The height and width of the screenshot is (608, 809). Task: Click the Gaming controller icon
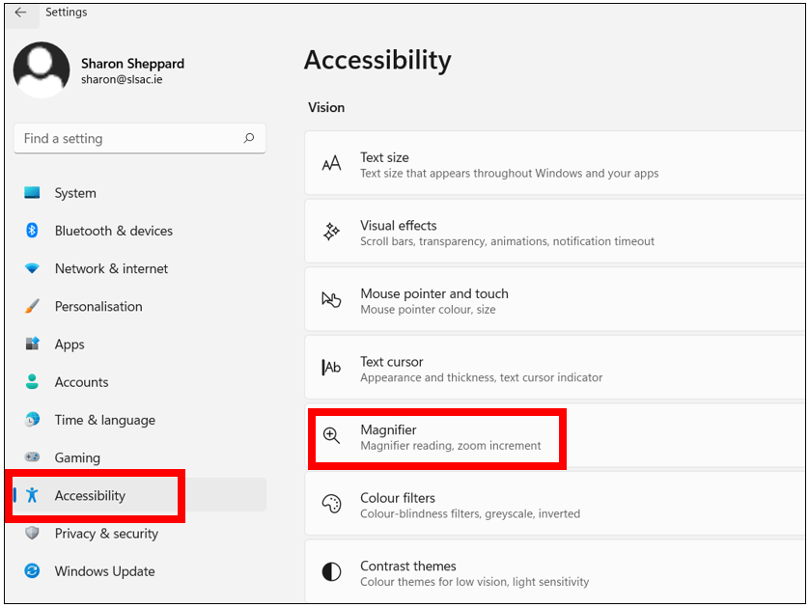[32, 456]
